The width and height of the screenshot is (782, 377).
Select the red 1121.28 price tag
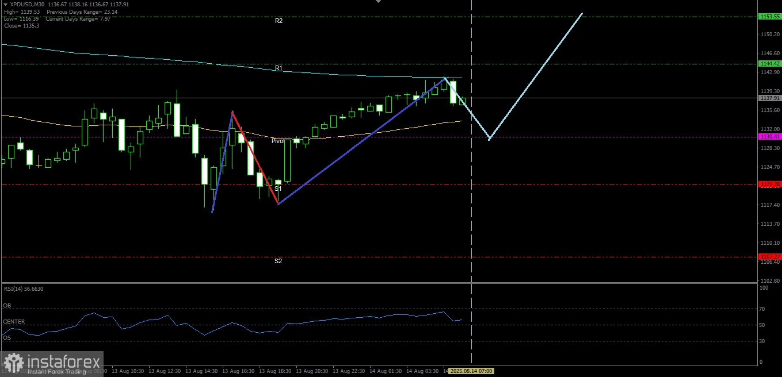[769, 184]
